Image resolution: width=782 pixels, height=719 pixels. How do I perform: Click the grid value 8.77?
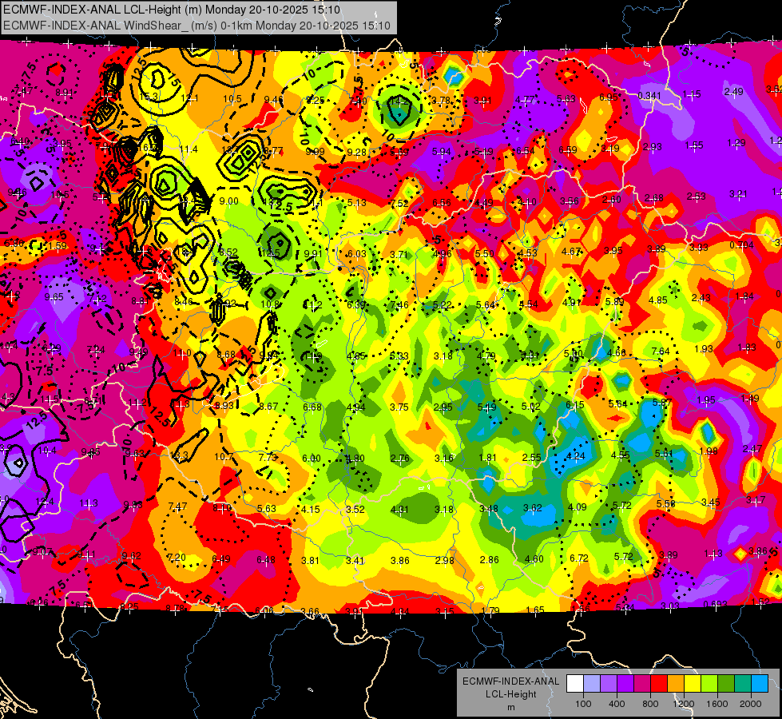click(274, 151)
